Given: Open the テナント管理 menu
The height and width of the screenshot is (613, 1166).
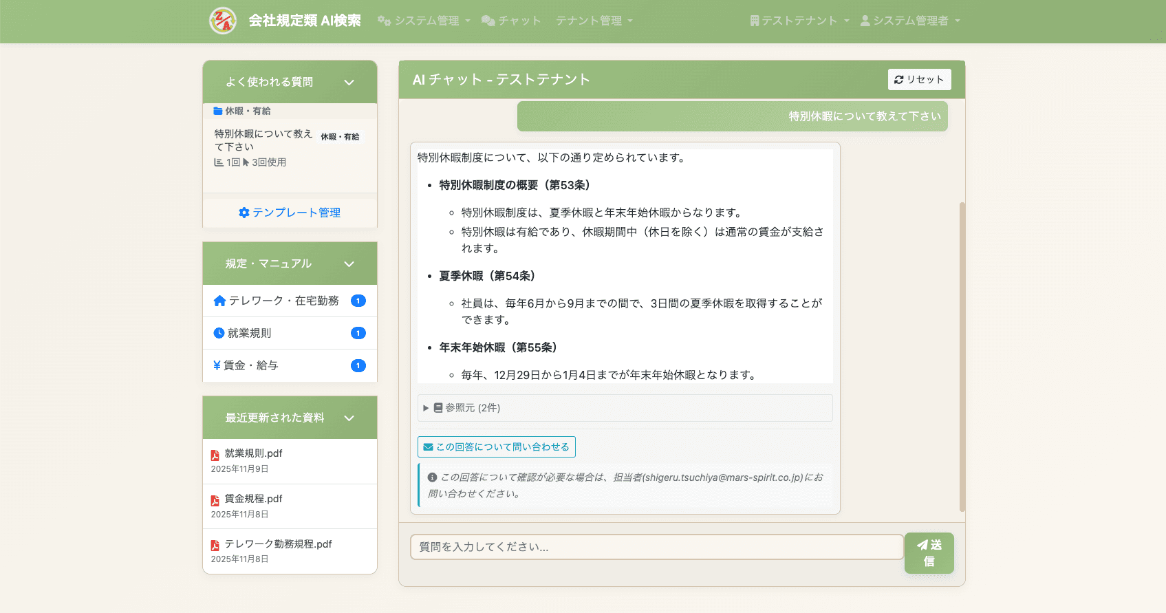Looking at the screenshot, I should click(x=594, y=21).
